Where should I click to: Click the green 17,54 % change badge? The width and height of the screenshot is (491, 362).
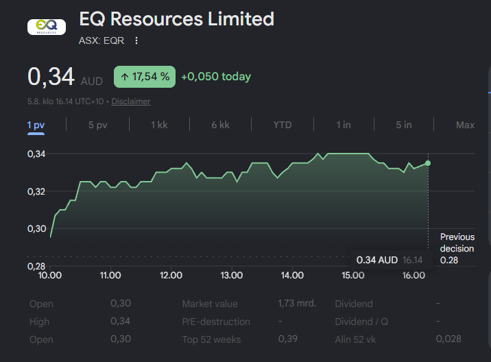tap(145, 77)
